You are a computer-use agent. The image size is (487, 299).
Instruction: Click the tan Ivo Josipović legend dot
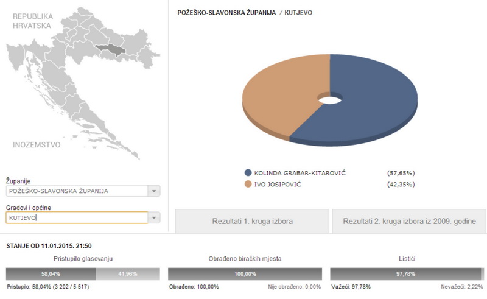coord(248,183)
